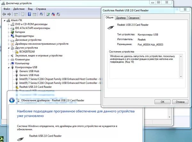Switch to the Сведения tab
Screen dimensions: 192x142
[x=134, y=18]
